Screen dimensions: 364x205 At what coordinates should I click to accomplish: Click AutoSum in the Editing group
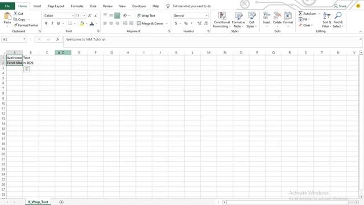click(307, 14)
